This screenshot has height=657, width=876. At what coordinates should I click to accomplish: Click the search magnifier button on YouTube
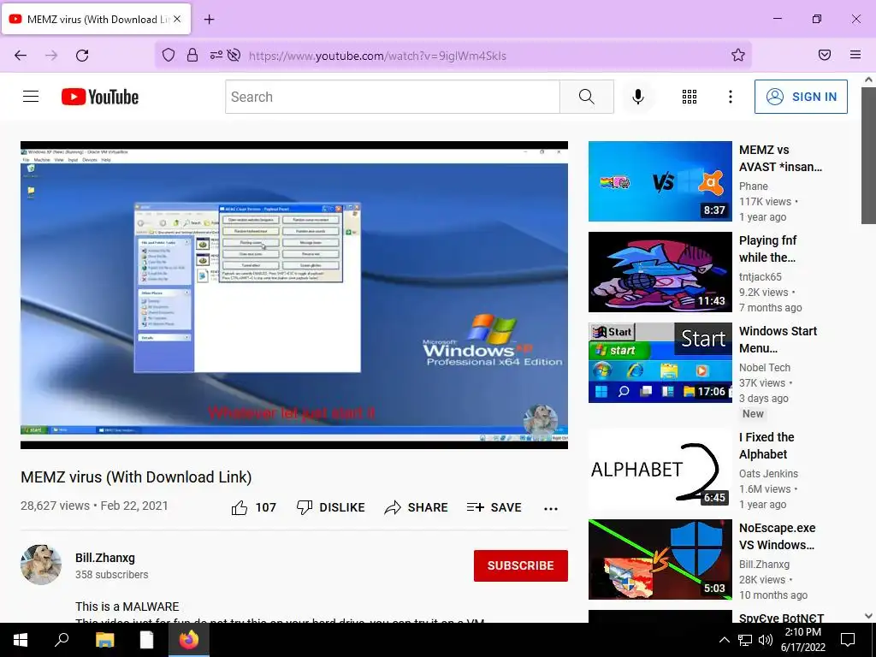click(587, 97)
